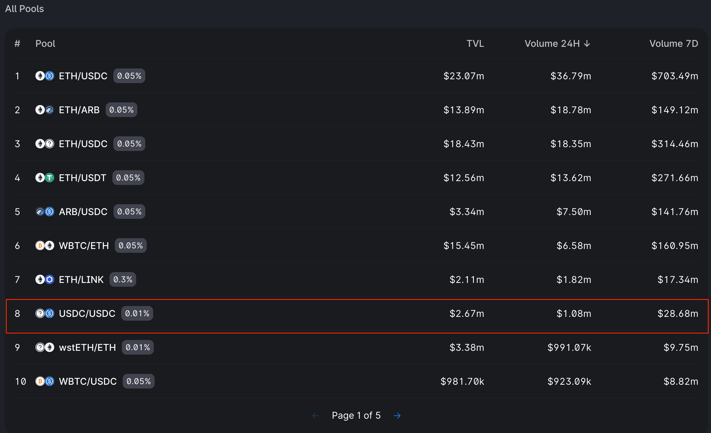This screenshot has height=433, width=711.
Task: Click the ETH/ARB token pair icons
Action: [x=45, y=110]
